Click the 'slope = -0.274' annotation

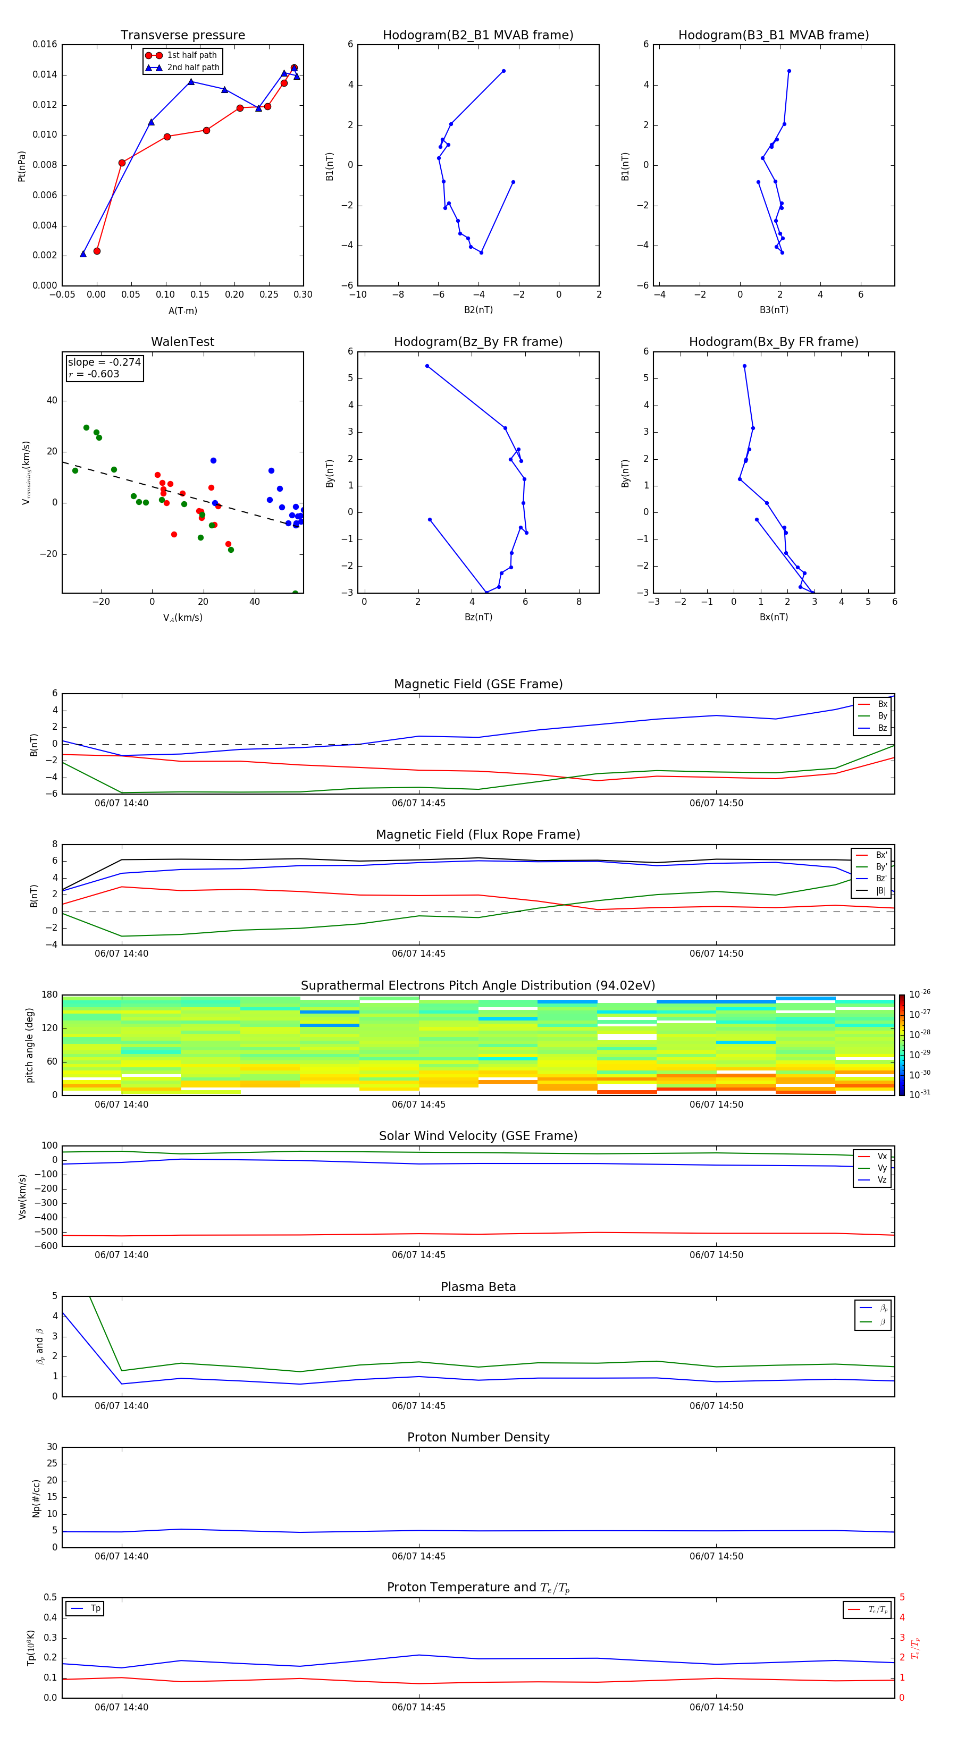click(104, 362)
